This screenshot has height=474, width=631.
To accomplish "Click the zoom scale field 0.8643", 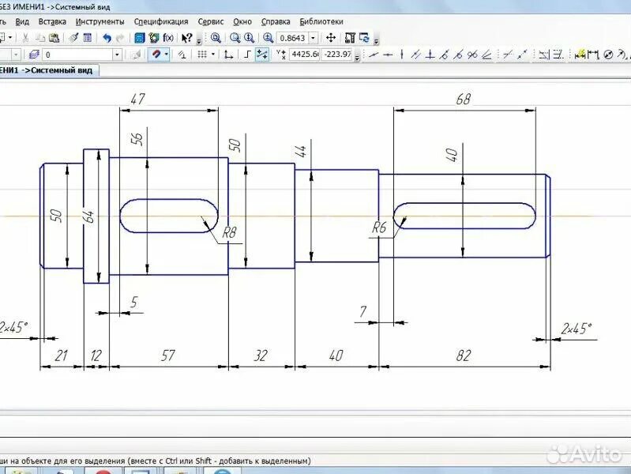I will (292, 38).
